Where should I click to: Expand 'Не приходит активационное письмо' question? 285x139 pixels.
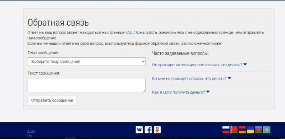[199, 65]
